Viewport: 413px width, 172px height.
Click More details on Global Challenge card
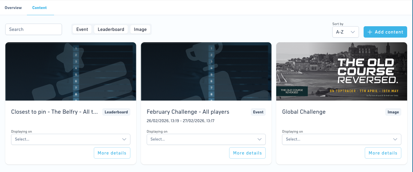(x=383, y=153)
